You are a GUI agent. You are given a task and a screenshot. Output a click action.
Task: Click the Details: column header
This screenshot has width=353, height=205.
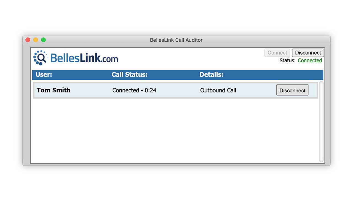(211, 75)
